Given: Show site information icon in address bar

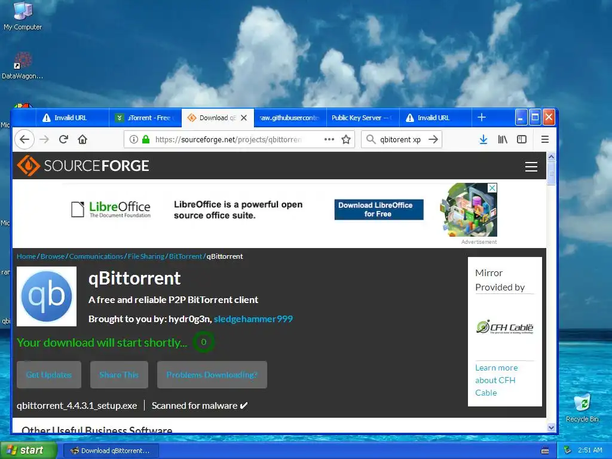Looking at the screenshot, I should [133, 139].
